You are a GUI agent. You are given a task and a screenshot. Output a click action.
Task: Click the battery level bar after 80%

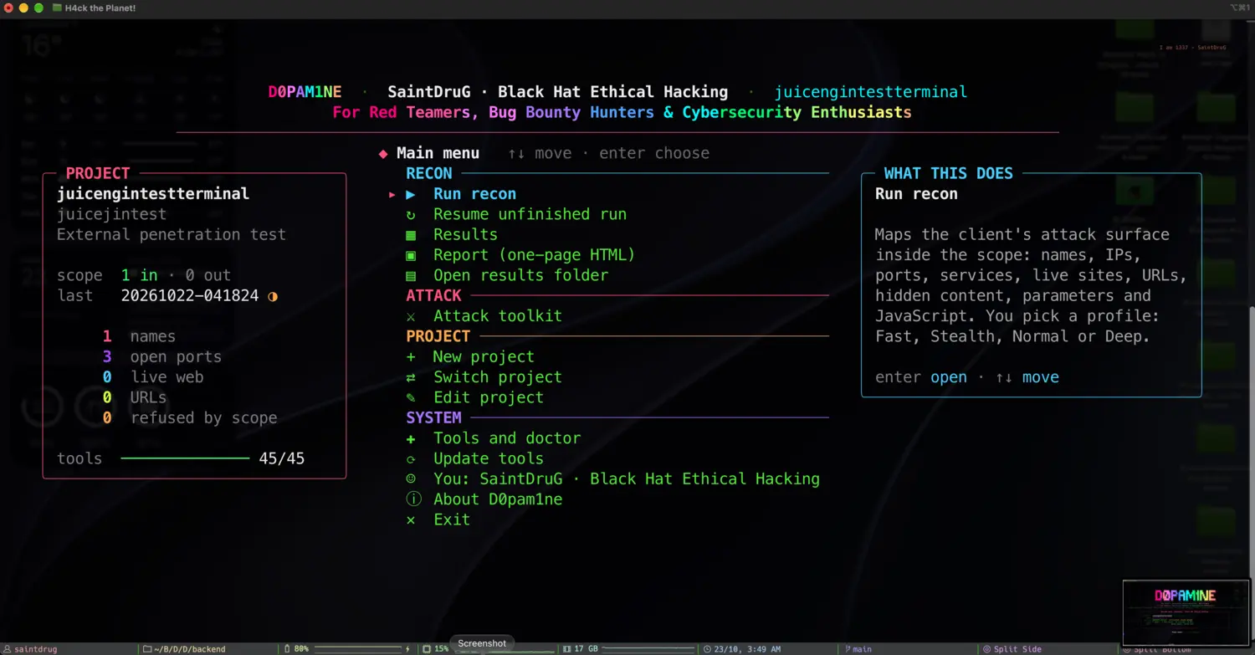point(357,649)
